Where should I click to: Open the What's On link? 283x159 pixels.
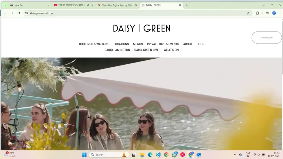[x=171, y=50]
